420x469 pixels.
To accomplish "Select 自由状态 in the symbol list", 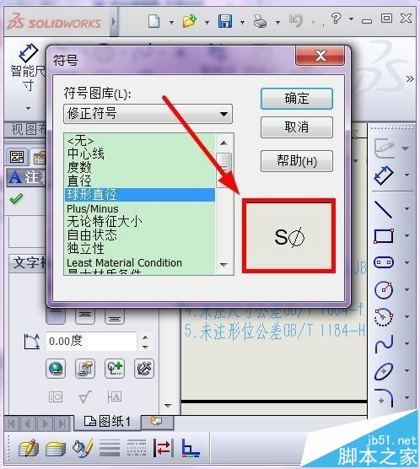I will [92, 234].
